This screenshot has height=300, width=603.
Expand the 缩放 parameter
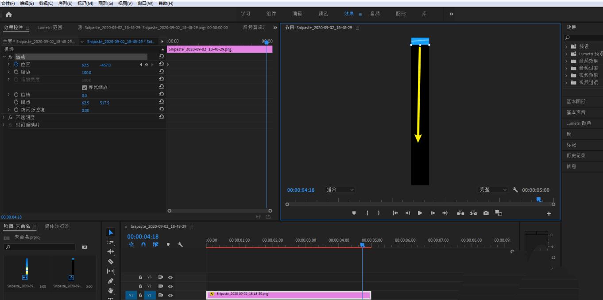(x=8, y=72)
